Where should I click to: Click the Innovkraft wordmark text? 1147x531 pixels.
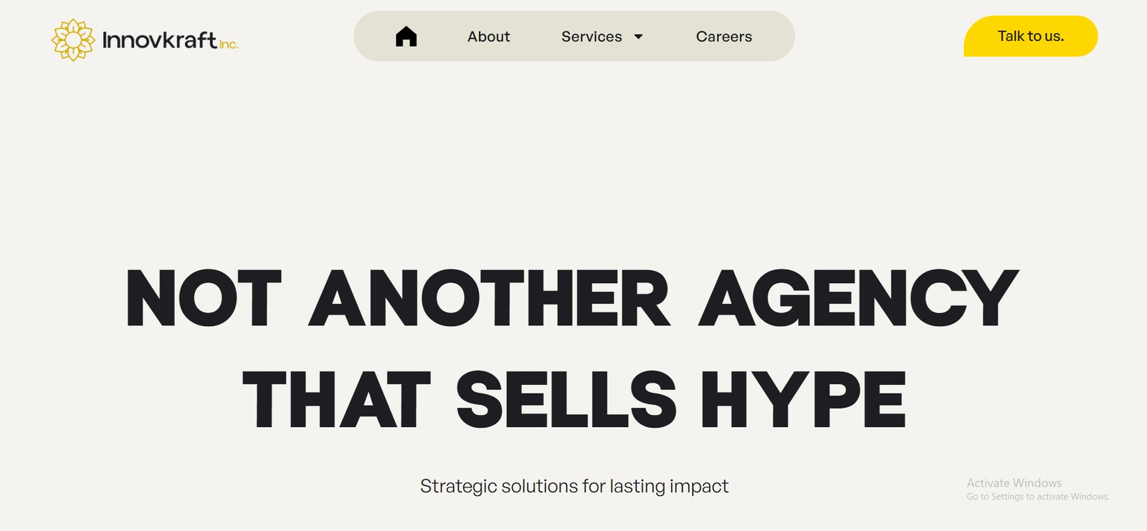point(159,39)
